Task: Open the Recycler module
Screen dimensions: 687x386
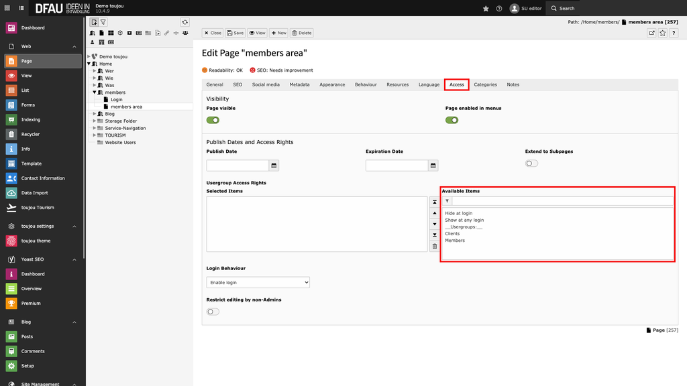Action: [30, 134]
